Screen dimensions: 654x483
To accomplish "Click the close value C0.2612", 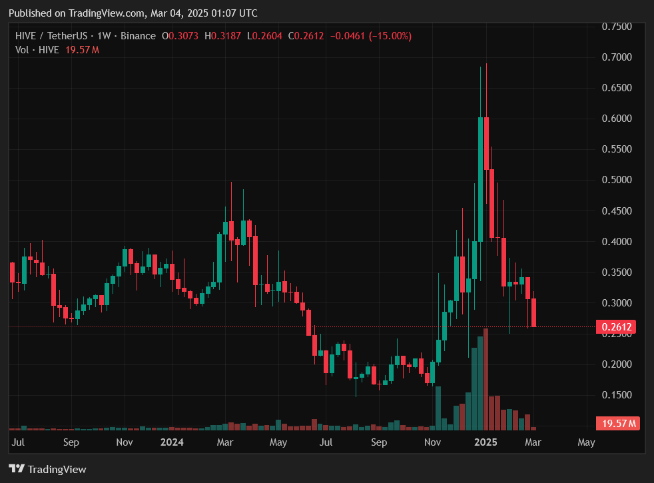I will click(x=306, y=36).
